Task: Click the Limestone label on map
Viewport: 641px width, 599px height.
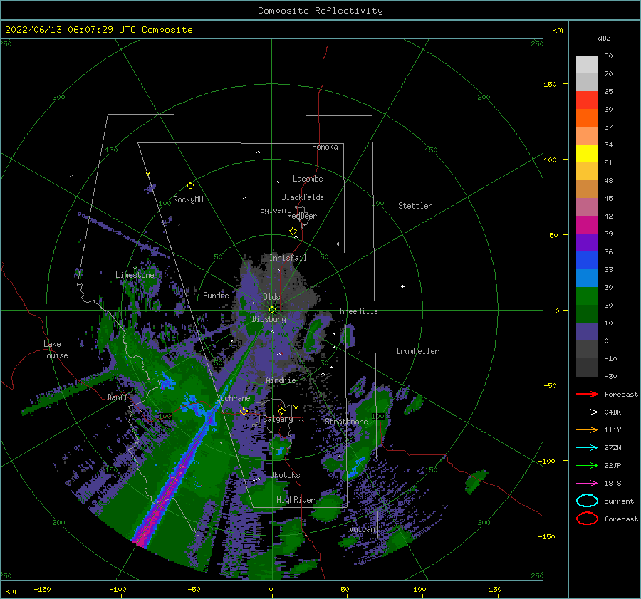Action: (x=135, y=275)
